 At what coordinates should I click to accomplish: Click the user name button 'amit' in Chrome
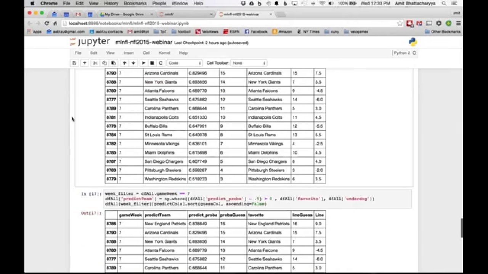[x=456, y=13]
